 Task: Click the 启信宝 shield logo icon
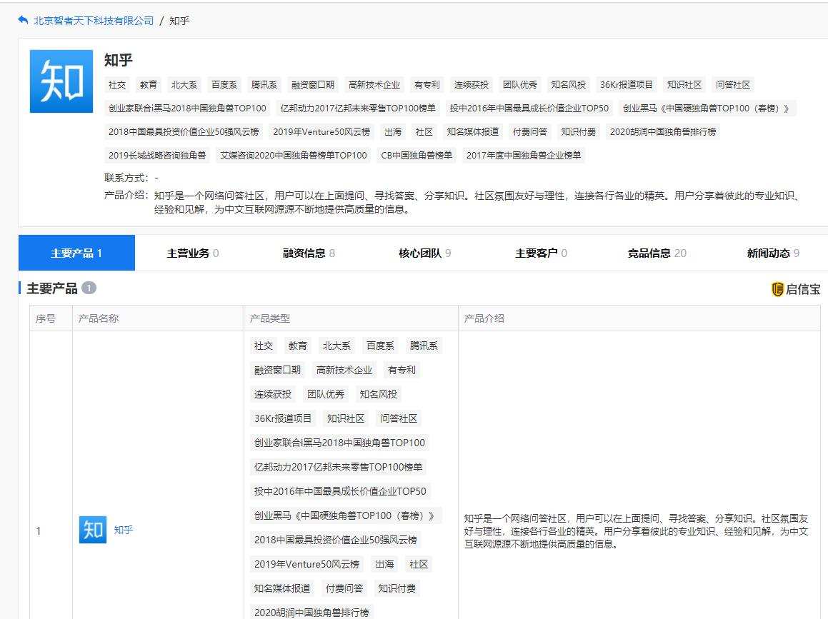click(x=777, y=289)
